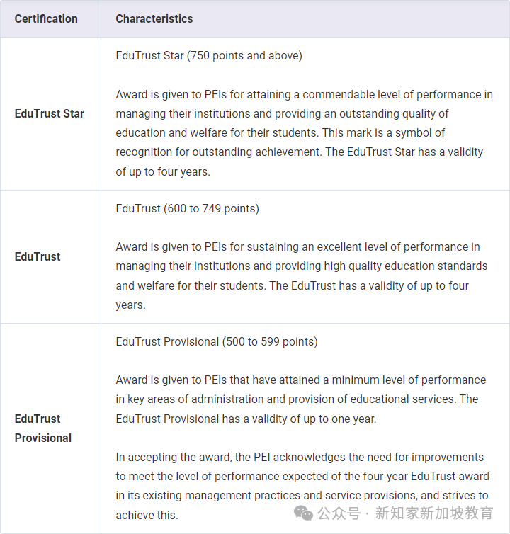Click the WeChat logo icon in watermark
The width and height of the screenshot is (510, 534).
[x=305, y=512]
